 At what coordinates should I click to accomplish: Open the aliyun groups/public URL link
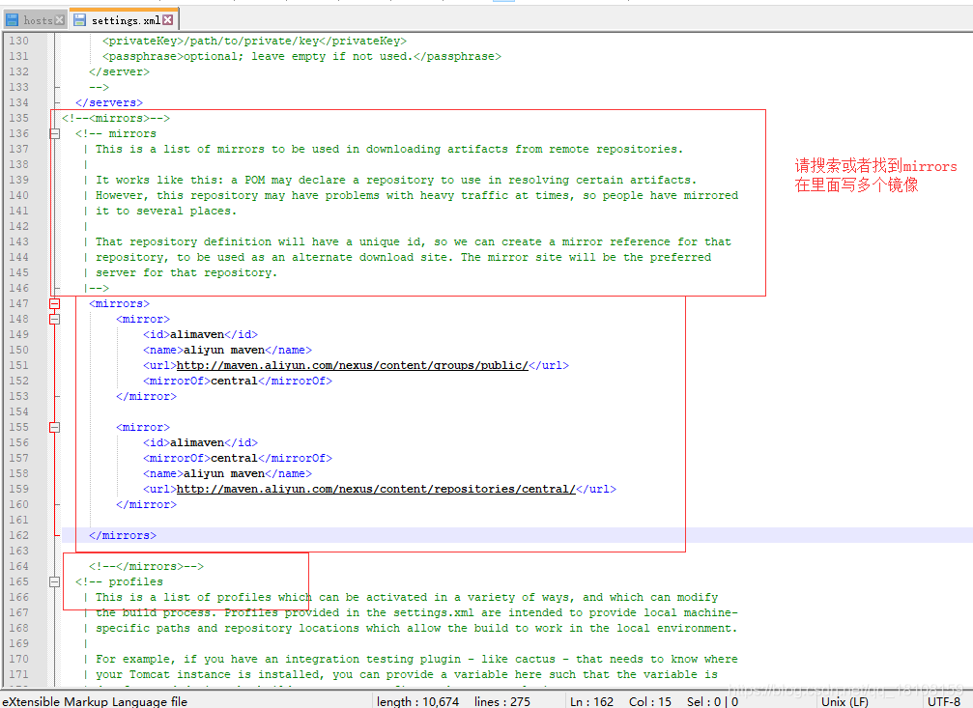[x=353, y=365]
